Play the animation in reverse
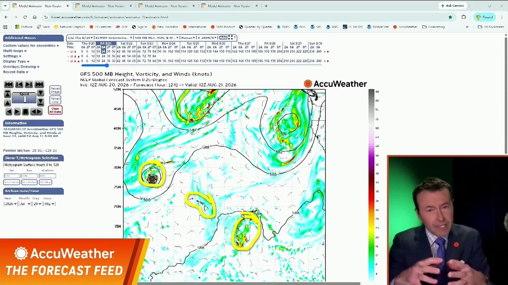The width and height of the screenshot is (508, 285). tap(9, 112)
